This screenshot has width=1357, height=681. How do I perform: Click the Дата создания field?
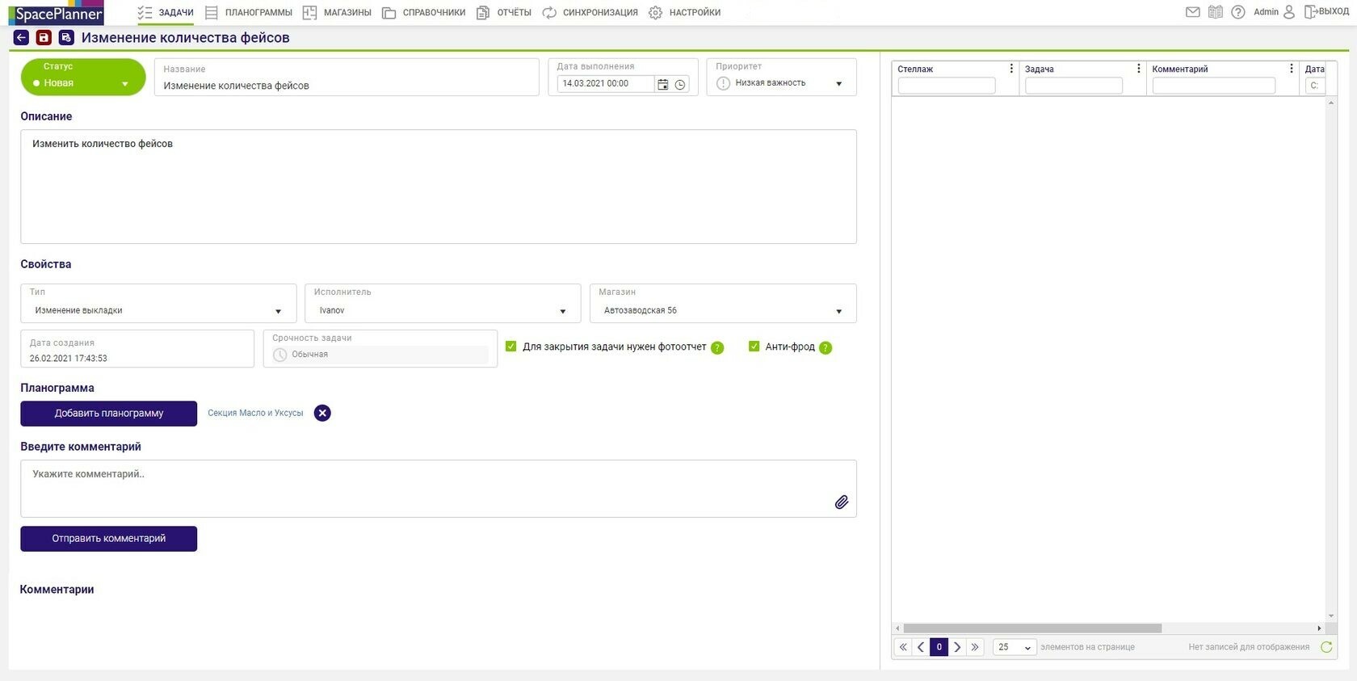click(x=137, y=349)
